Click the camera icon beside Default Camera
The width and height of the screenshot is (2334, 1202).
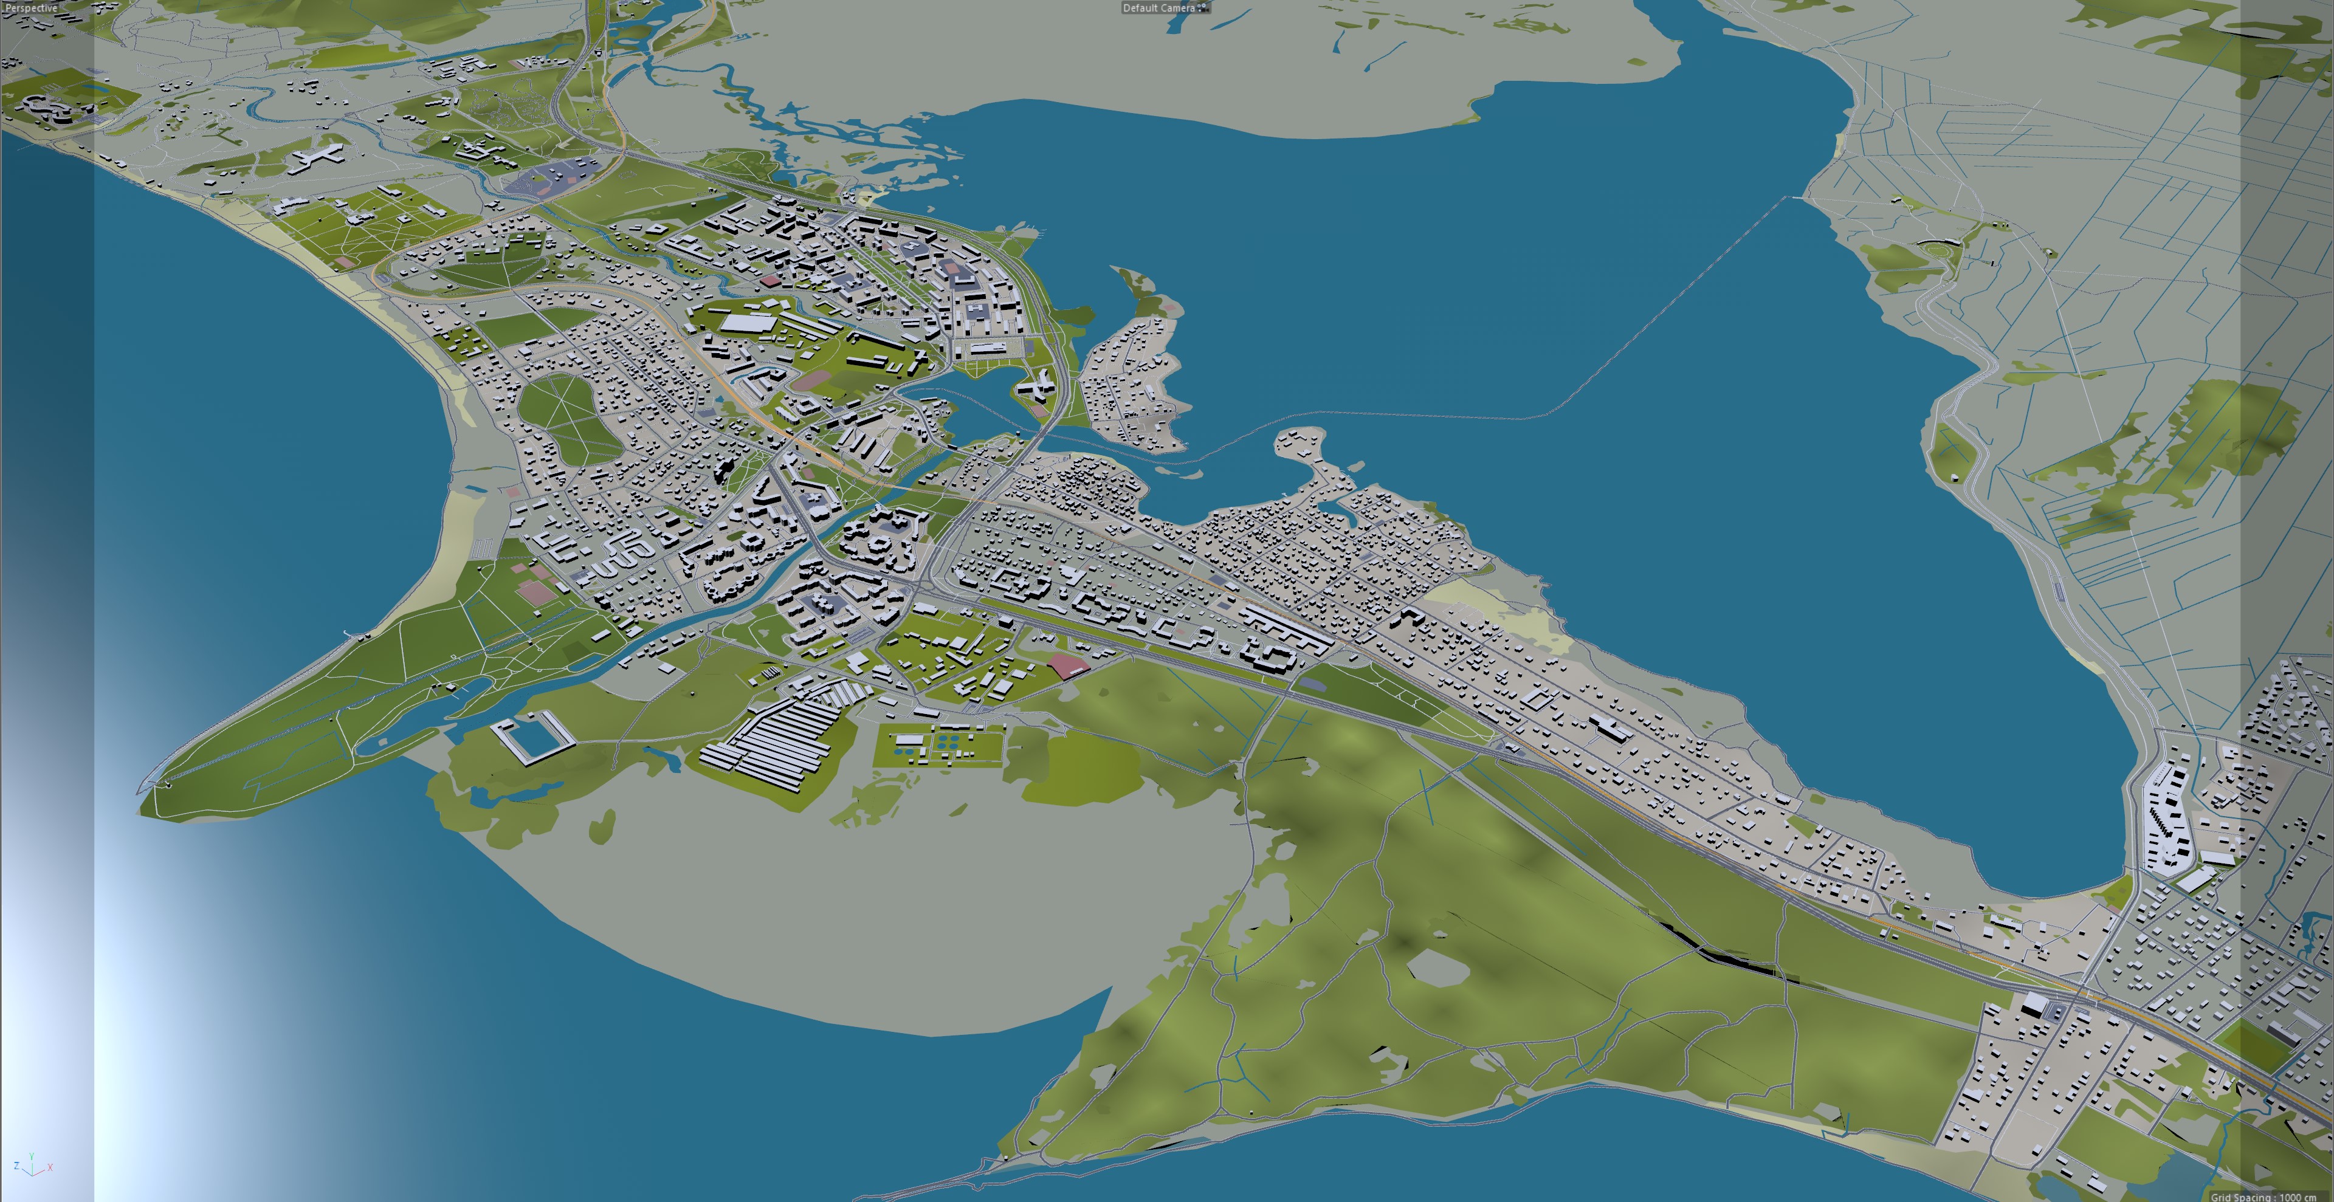1202,7
